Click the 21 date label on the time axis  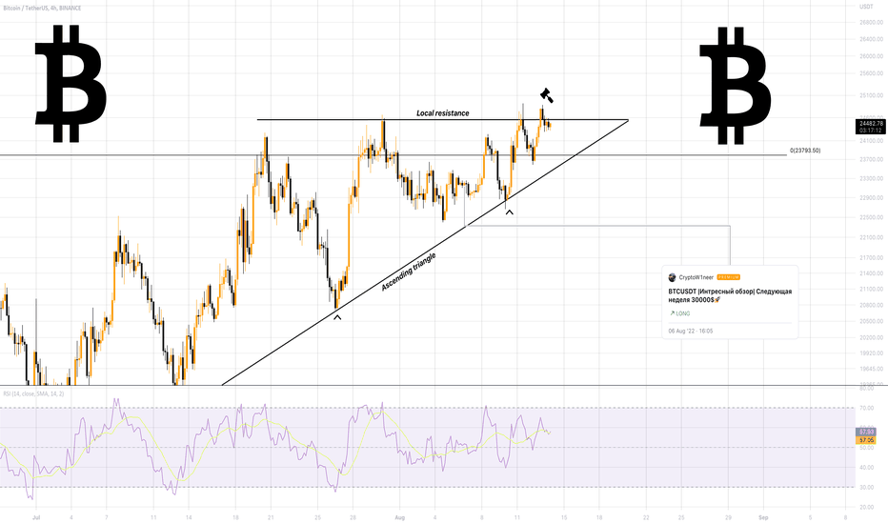point(271,517)
